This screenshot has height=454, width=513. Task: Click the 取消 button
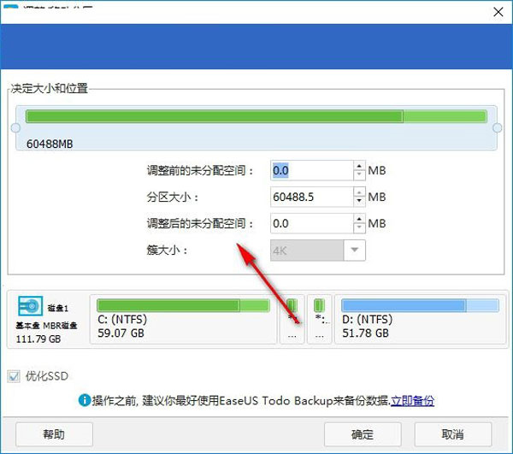[x=453, y=434]
